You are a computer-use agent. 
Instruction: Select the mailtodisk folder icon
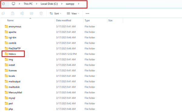(6, 87)
